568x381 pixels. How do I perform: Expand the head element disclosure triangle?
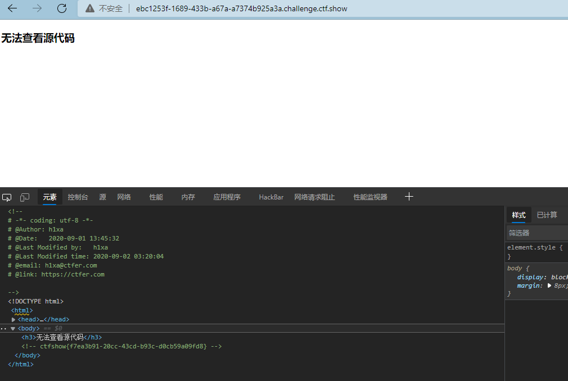pyautogui.click(x=13, y=319)
